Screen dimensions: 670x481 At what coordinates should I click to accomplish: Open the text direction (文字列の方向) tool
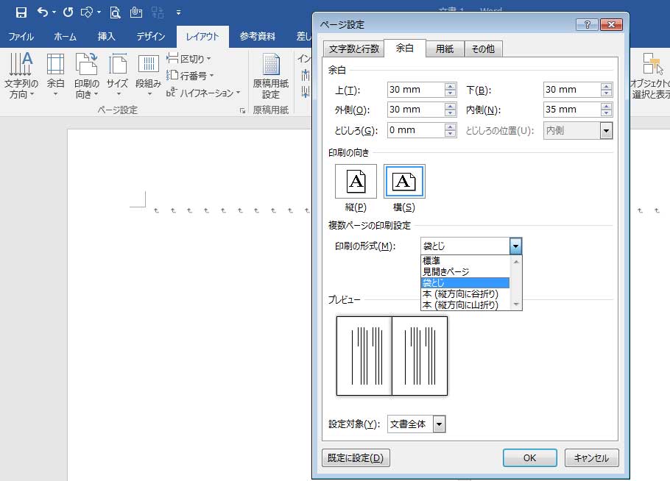pyautogui.click(x=21, y=76)
